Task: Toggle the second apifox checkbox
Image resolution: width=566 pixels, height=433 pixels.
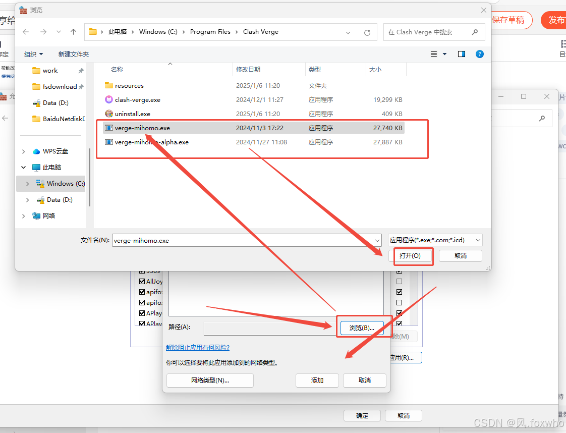Action: [x=142, y=303]
